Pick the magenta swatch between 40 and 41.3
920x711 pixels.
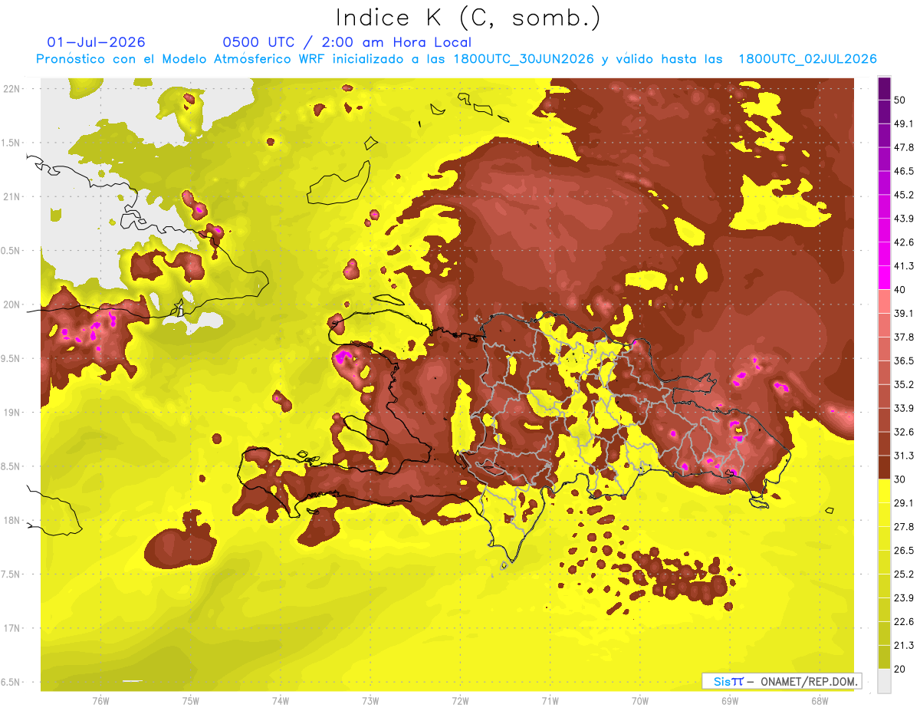(884, 278)
